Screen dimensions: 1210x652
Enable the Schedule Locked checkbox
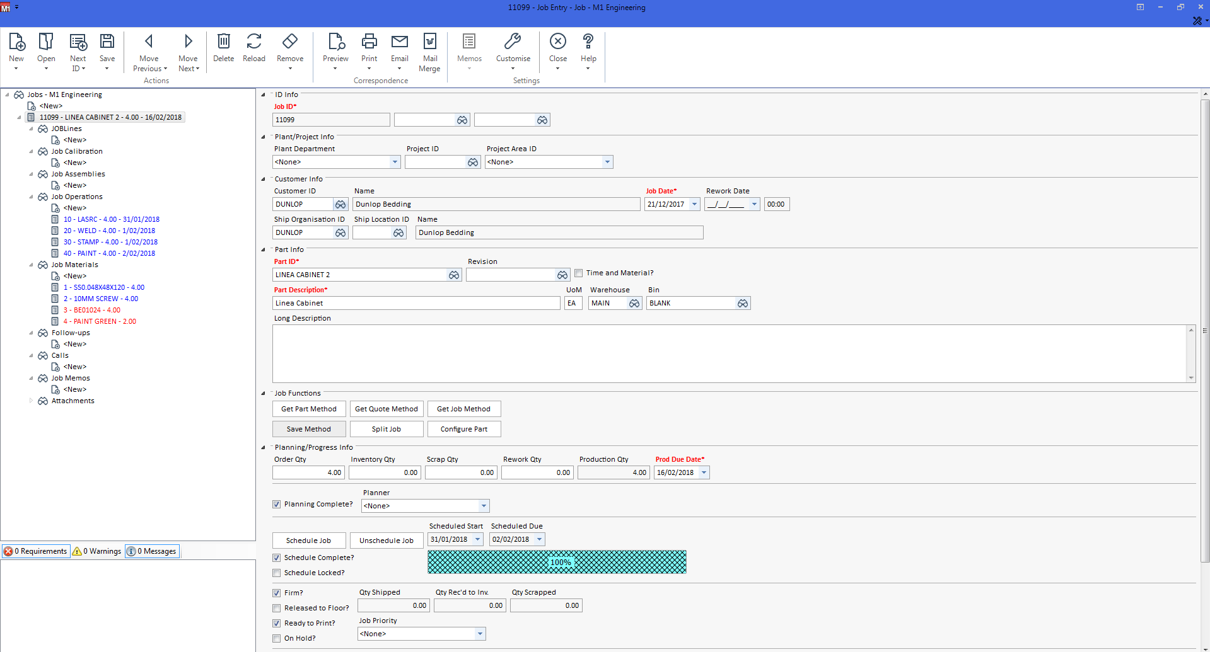pos(276,573)
